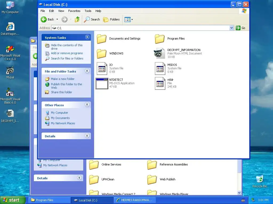Viewport: 273px width, 204px height.
Task: Select the MSDOS system file icon
Action: [160, 69]
